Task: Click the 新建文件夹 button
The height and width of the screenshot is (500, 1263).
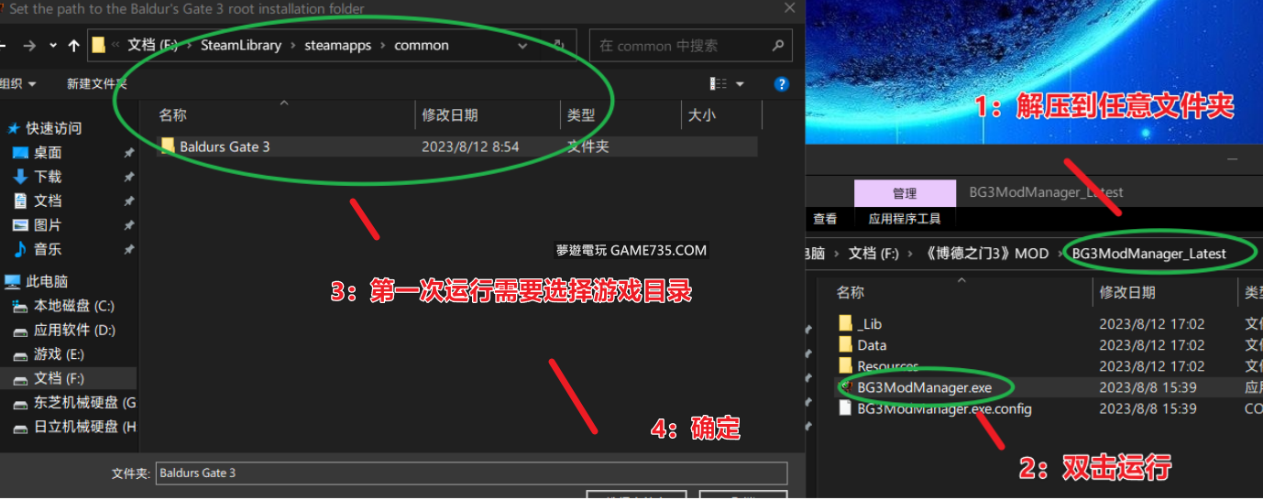Action: click(96, 83)
